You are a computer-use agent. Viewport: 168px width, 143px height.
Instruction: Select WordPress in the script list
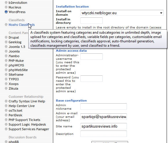click(x=17, y=12)
